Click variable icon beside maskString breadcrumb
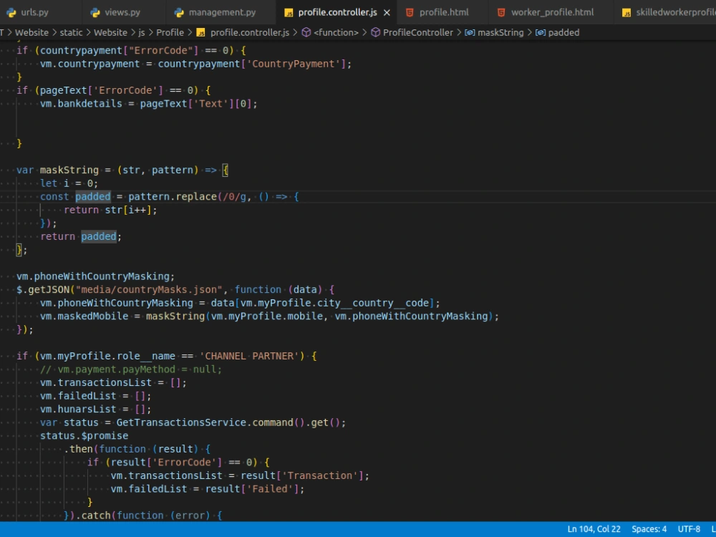The width and height of the screenshot is (716, 537). coord(470,32)
